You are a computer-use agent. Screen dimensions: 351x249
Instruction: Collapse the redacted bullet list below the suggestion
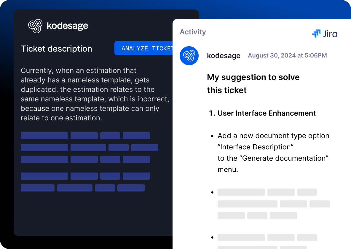pos(267,204)
